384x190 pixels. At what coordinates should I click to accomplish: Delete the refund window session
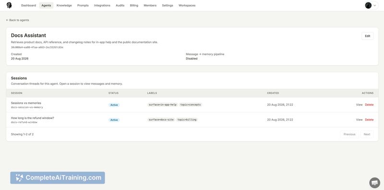369,120
